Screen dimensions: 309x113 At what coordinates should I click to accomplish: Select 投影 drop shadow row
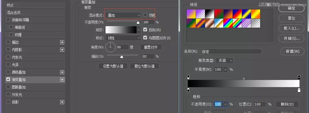tap(35, 102)
